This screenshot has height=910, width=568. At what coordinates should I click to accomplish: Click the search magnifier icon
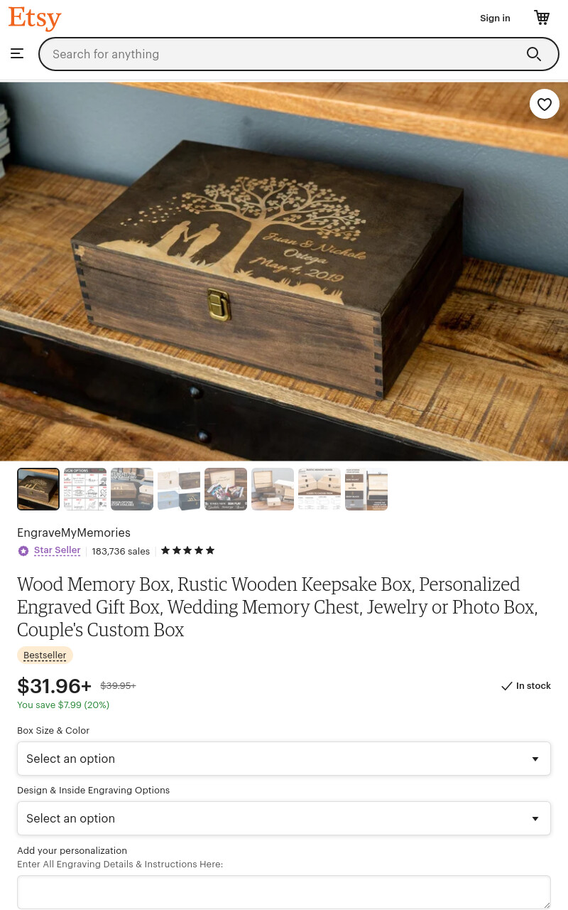pyautogui.click(x=534, y=54)
